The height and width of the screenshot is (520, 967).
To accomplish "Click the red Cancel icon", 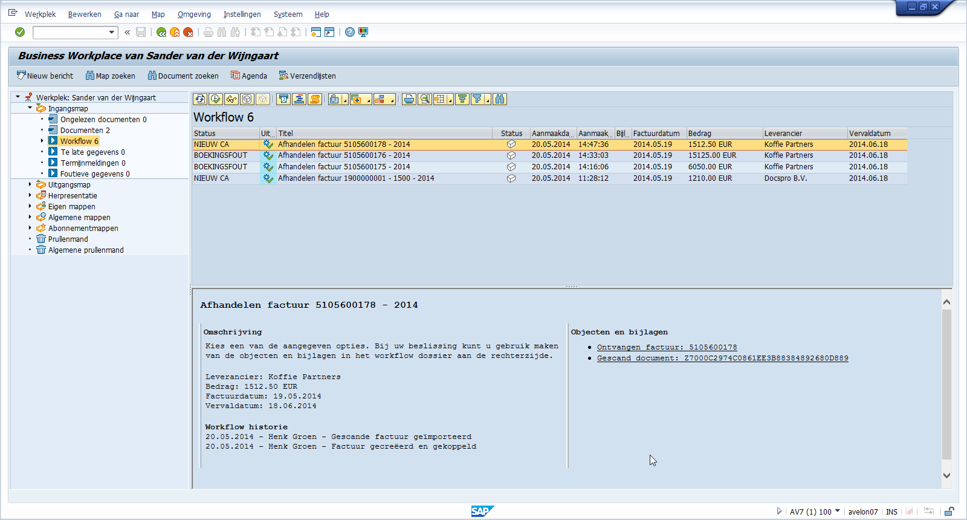I will (x=188, y=32).
